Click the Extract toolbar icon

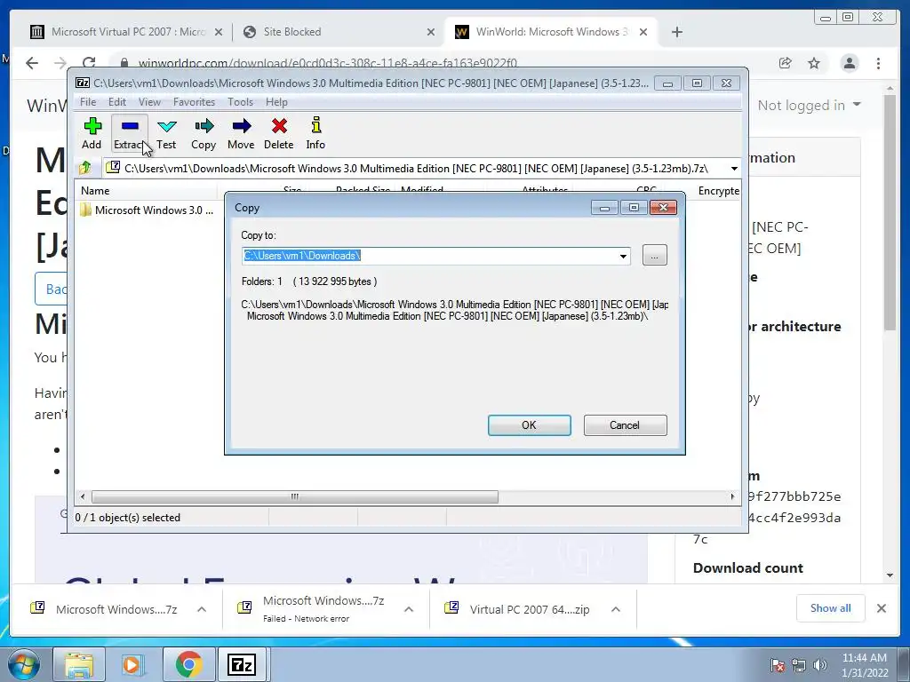coord(130,133)
